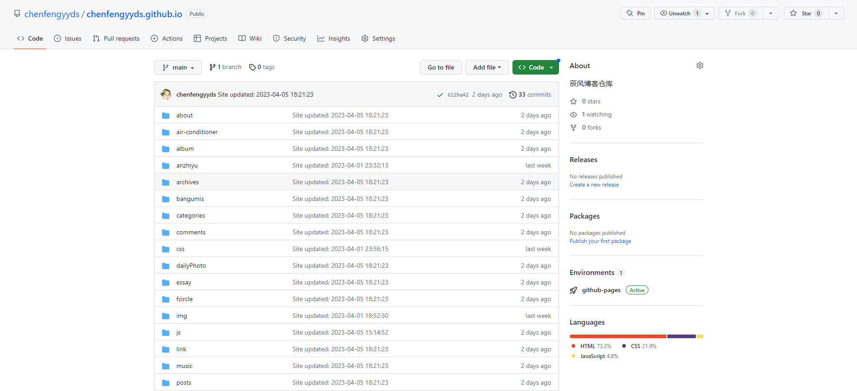Click the gear icon in About section
857x391 pixels.
click(x=700, y=66)
